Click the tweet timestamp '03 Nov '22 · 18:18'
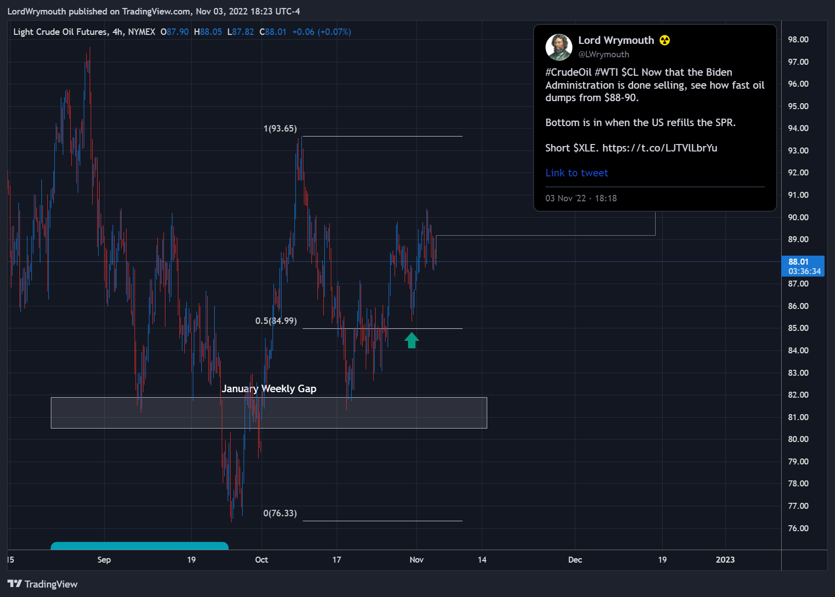Image resolution: width=835 pixels, height=597 pixels. pyautogui.click(x=581, y=198)
